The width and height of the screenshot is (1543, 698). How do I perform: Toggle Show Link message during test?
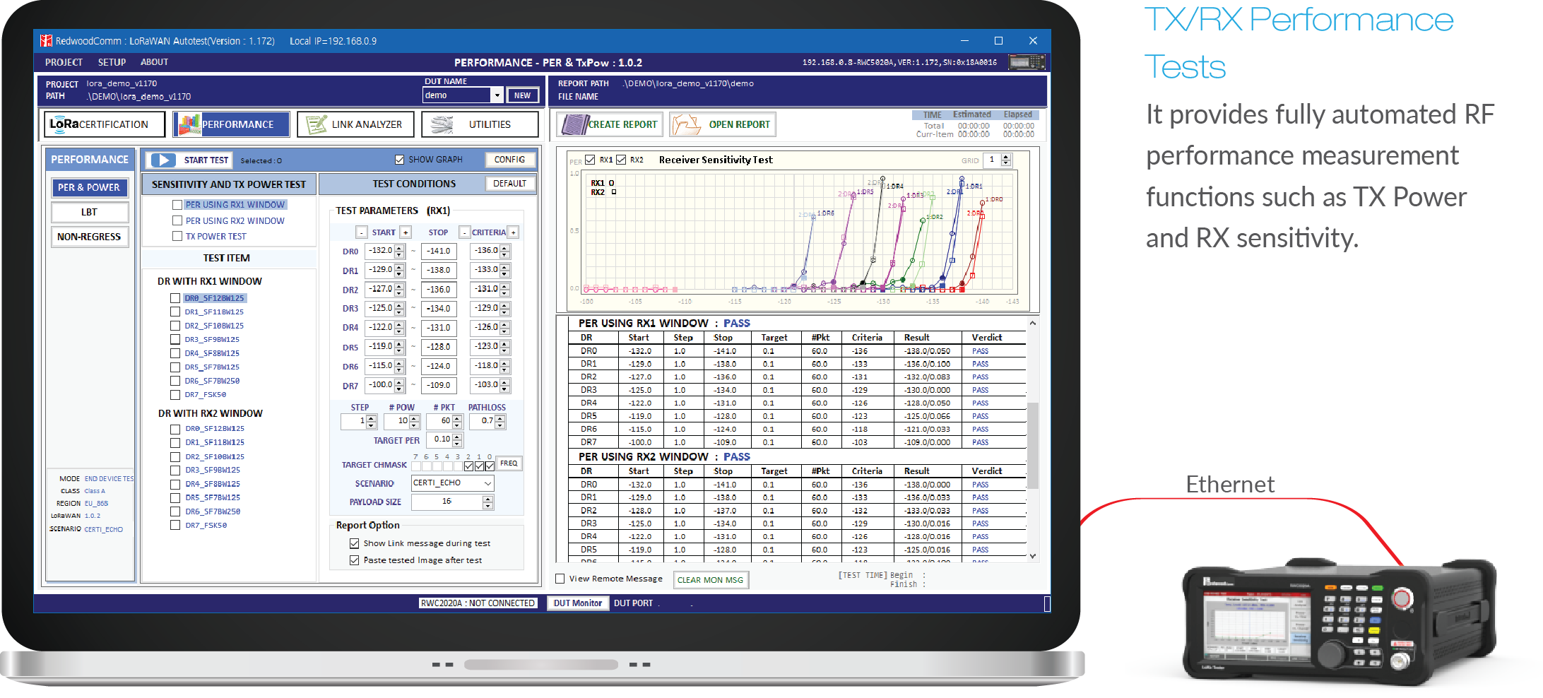tap(355, 543)
